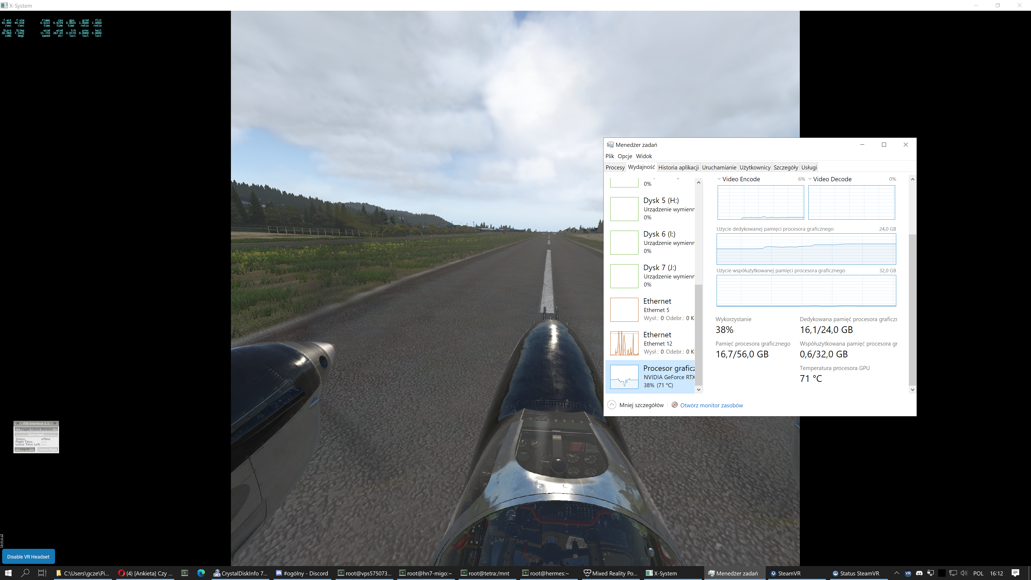Screen dimensions: 1031x580
Task: Click the Toggle Client Window button
Action: [36, 429]
